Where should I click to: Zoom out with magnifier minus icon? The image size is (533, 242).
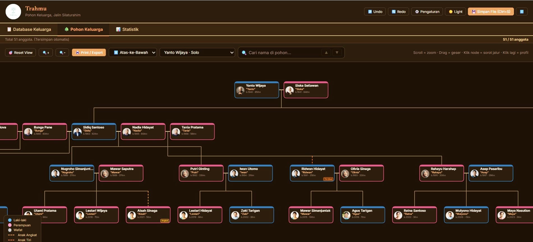[62, 52]
